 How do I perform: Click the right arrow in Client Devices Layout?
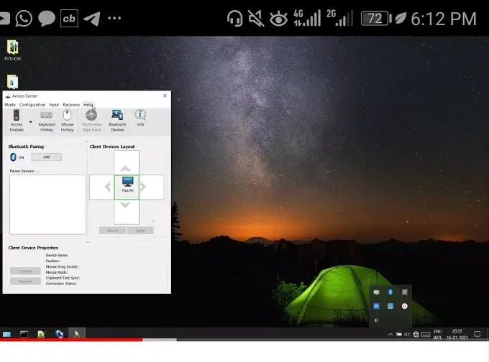[143, 187]
